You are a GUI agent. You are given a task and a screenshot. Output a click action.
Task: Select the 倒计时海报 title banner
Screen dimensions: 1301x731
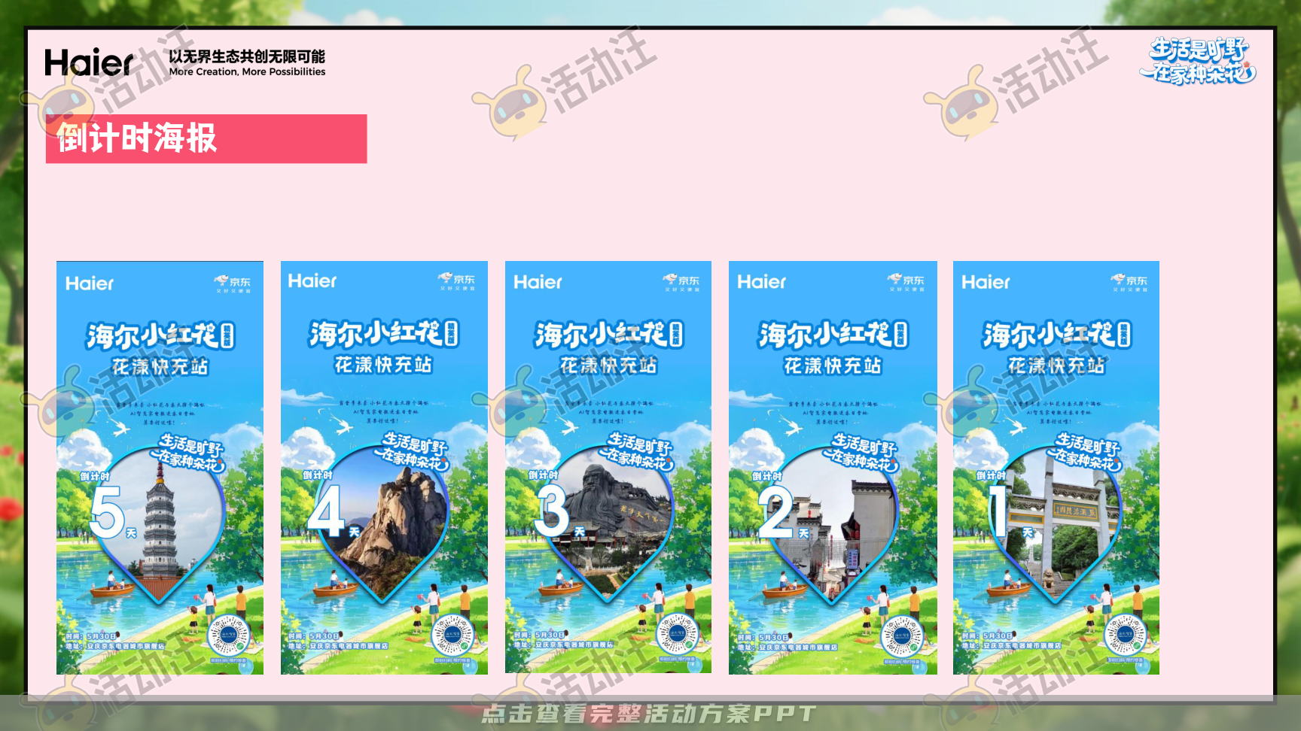pyautogui.click(x=206, y=138)
